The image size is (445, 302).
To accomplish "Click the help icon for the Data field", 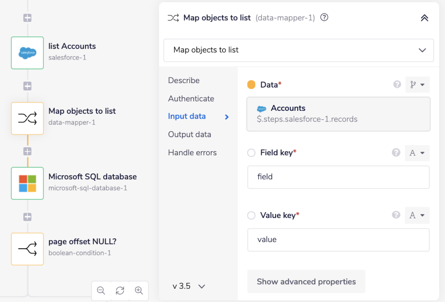I will [397, 85].
